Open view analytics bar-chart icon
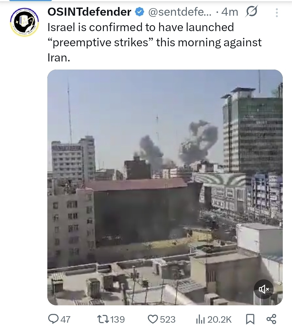Viewport: 292px width, 327px height. pyautogui.click(x=200, y=319)
